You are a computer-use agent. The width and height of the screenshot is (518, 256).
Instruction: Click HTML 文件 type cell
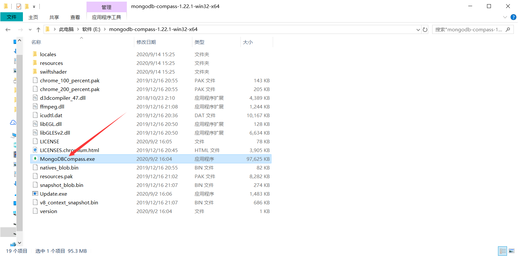click(207, 150)
